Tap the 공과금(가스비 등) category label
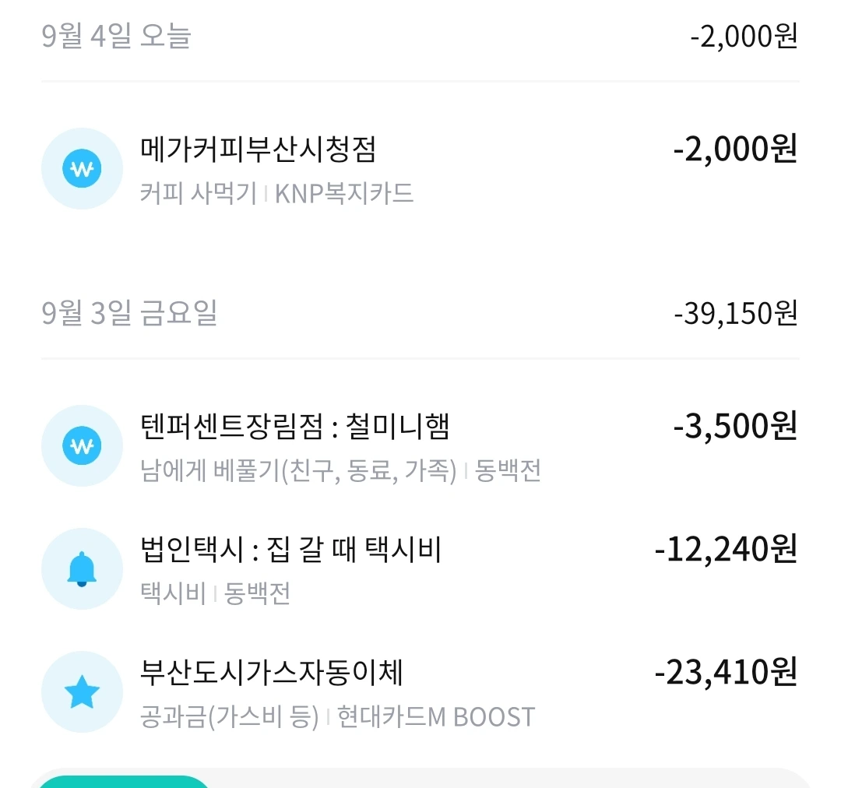This screenshot has height=788, width=841. click(x=230, y=716)
